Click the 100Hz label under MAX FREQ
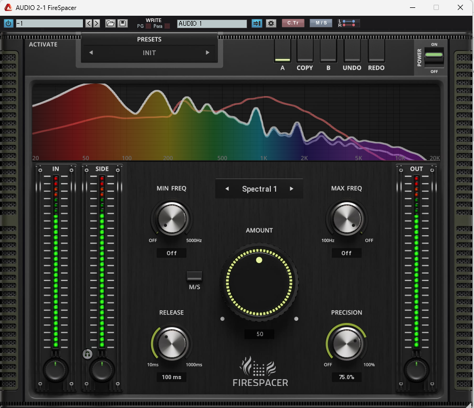Screen dimensions: 474x408 click(328, 240)
